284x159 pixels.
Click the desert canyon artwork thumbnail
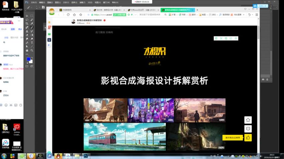coord(105,110)
